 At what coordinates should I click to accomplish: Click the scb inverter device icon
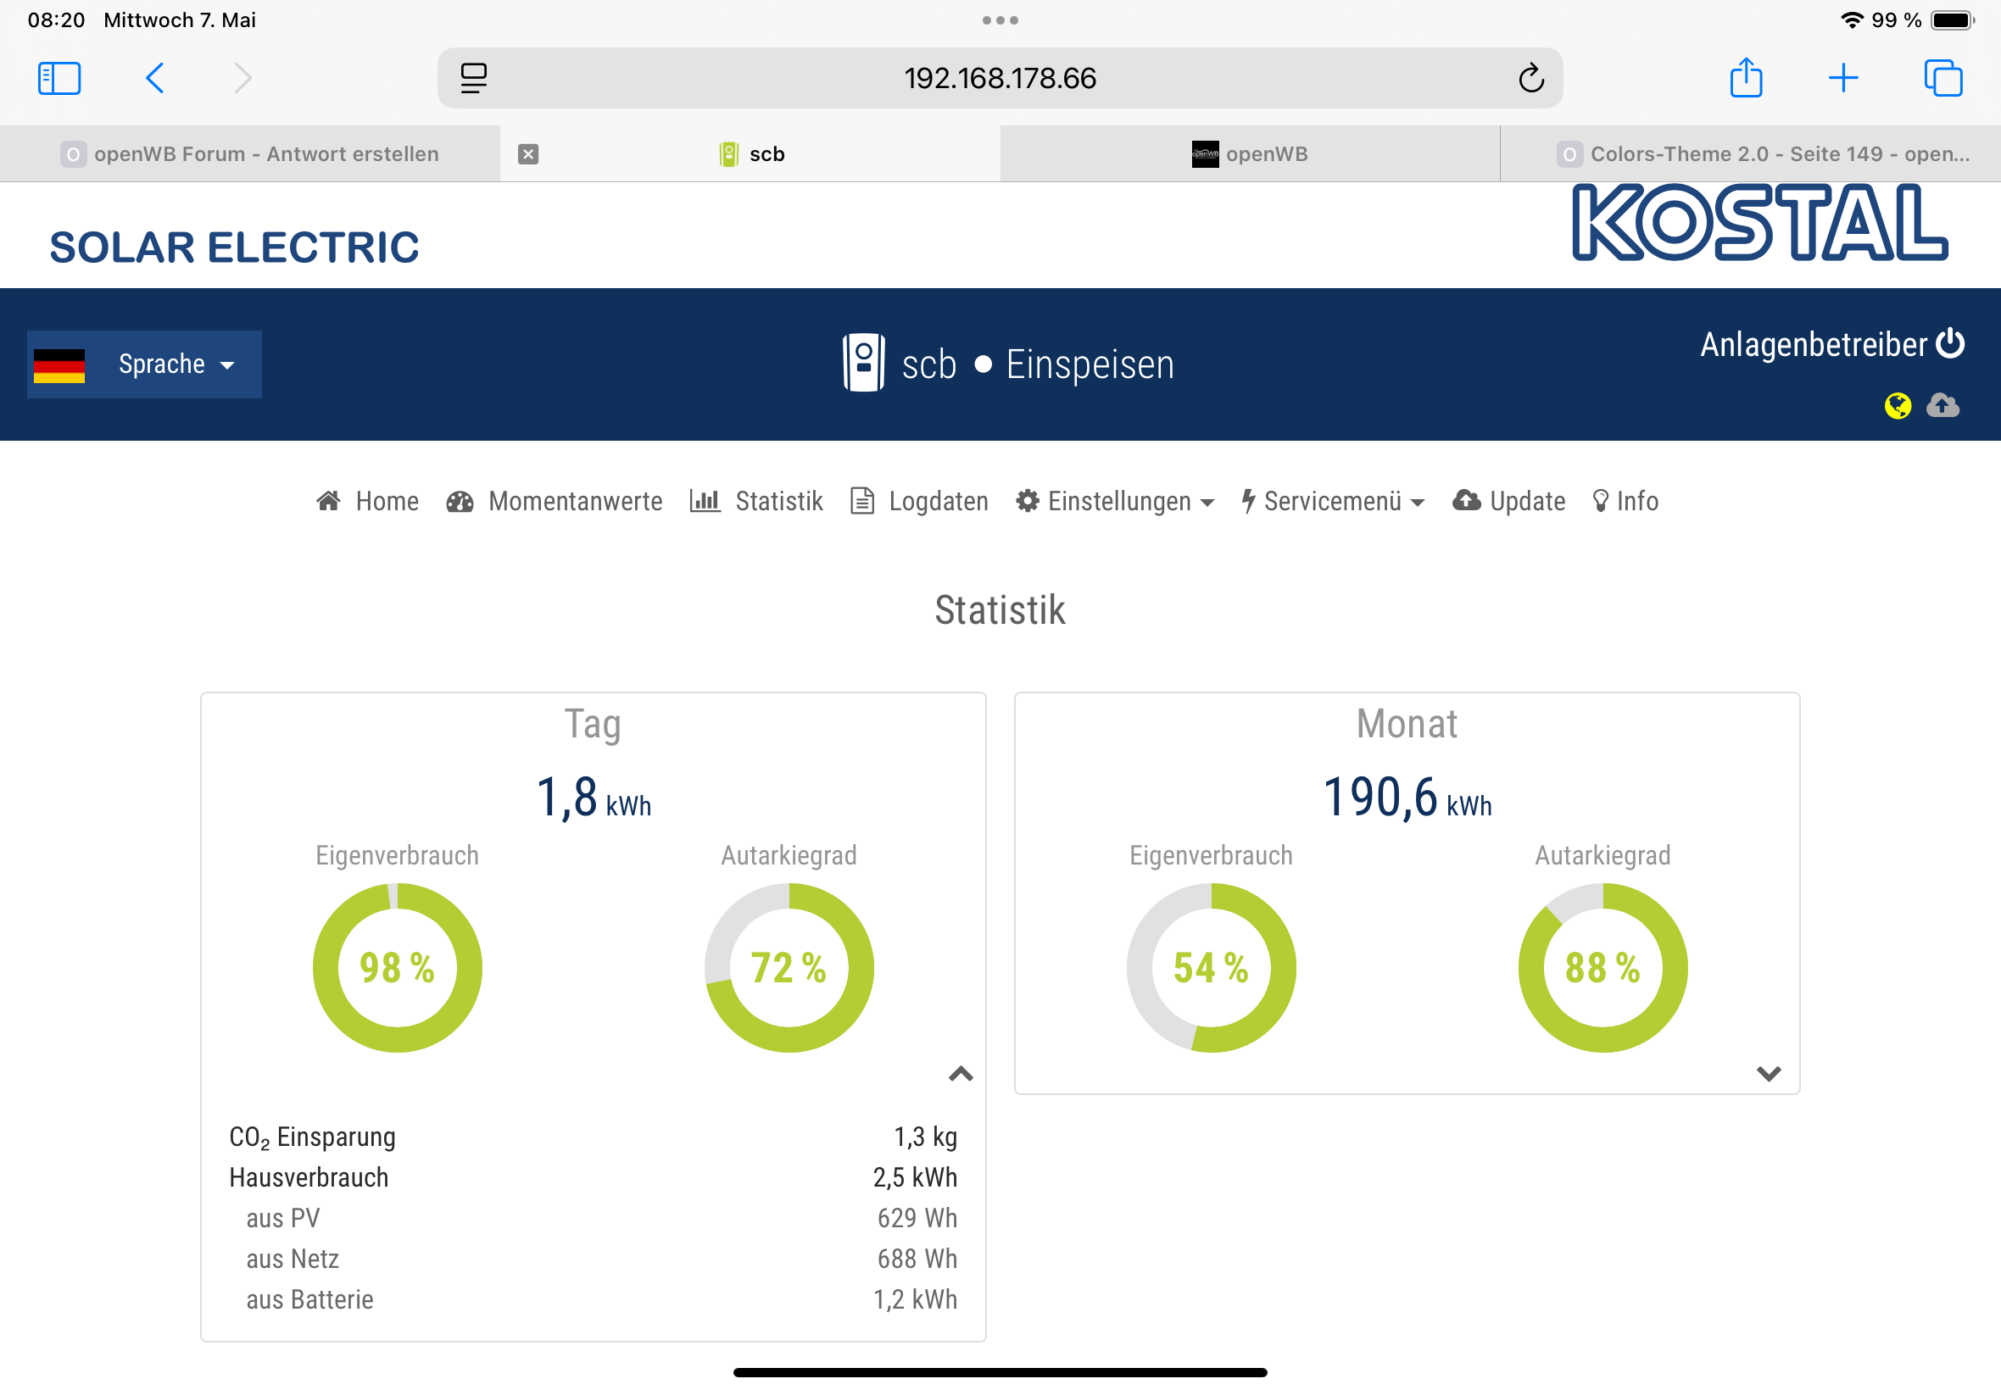coord(863,363)
